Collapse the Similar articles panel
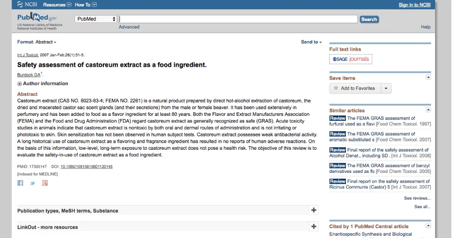The height and width of the screenshot is (238, 452). 428,110
